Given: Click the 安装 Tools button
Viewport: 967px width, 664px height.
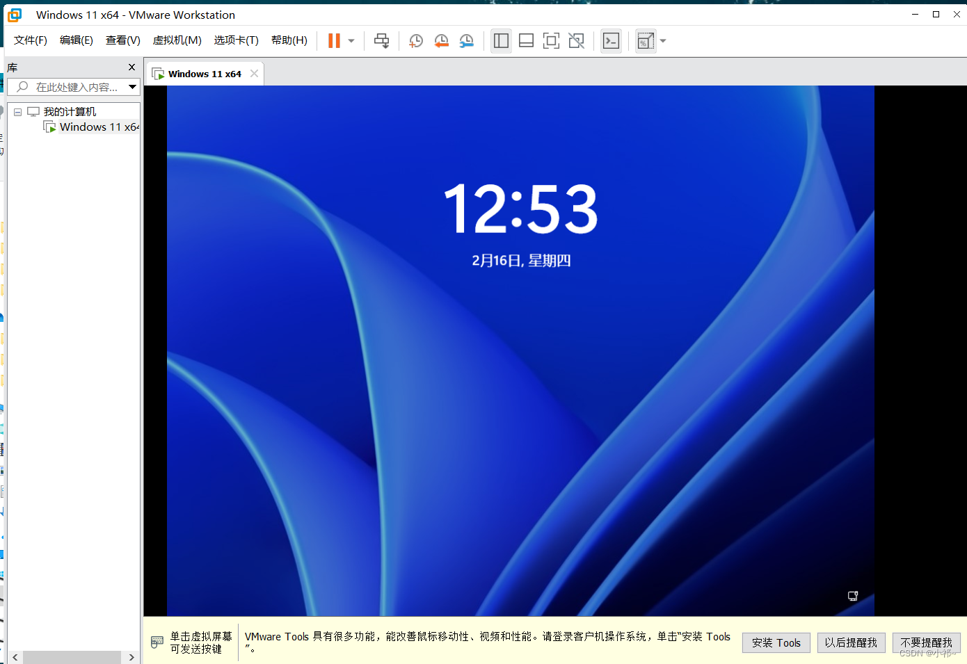Looking at the screenshot, I should tap(776, 643).
